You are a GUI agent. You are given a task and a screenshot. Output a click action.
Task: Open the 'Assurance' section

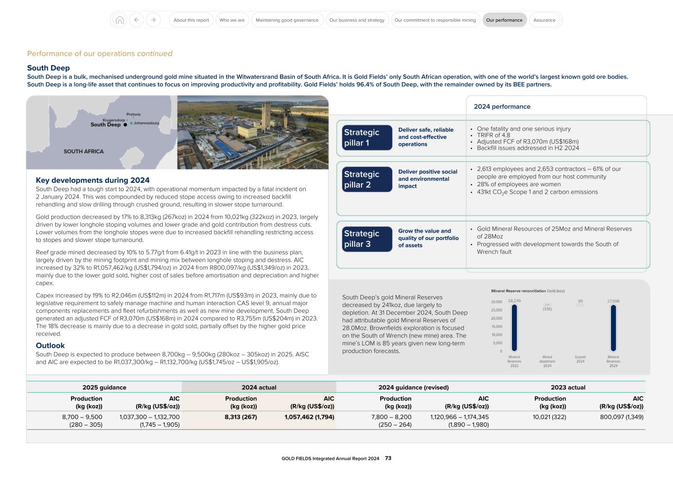pos(545,20)
